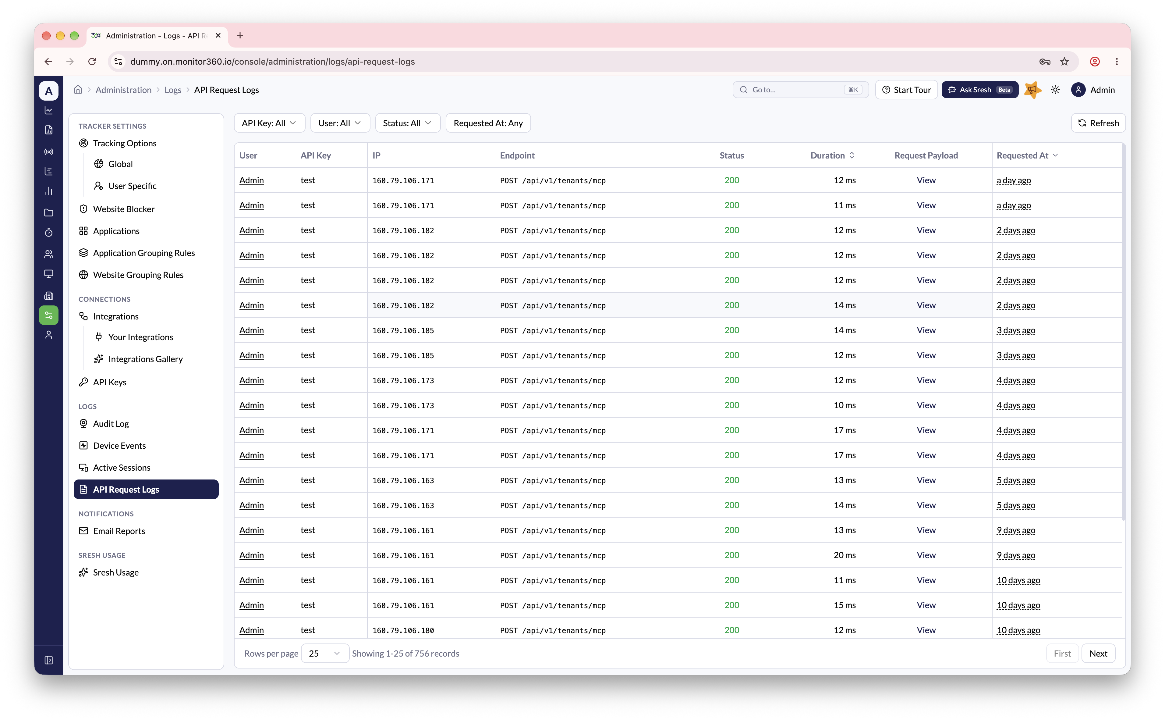Sort by the Requested At column header
The image size is (1165, 720).
(x=1027, y=155)
